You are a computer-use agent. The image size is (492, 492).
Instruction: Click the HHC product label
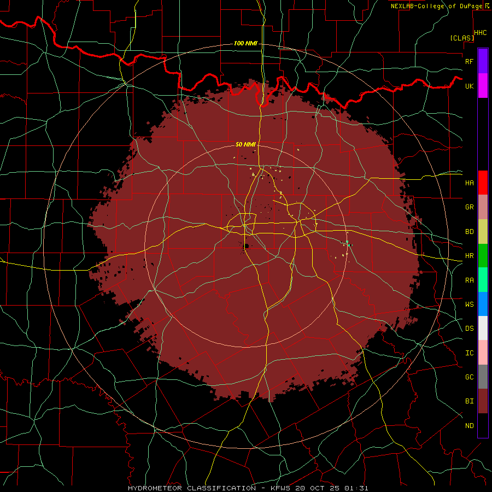[481, 33]
